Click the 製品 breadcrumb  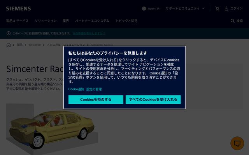[x=20, y=45]
